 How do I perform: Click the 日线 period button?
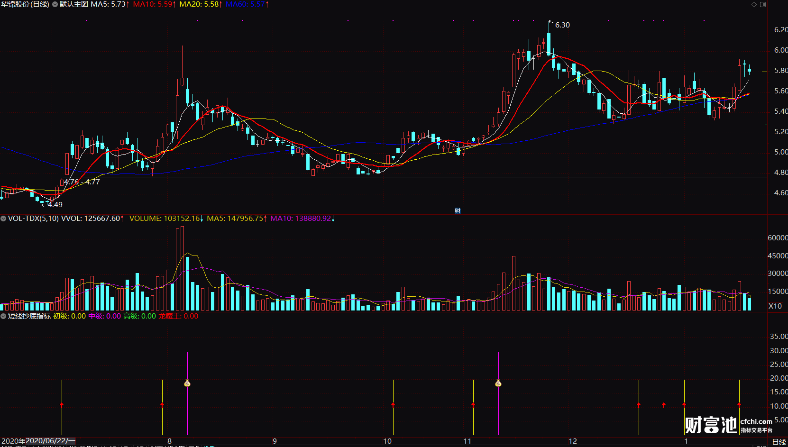click(779, 442)
